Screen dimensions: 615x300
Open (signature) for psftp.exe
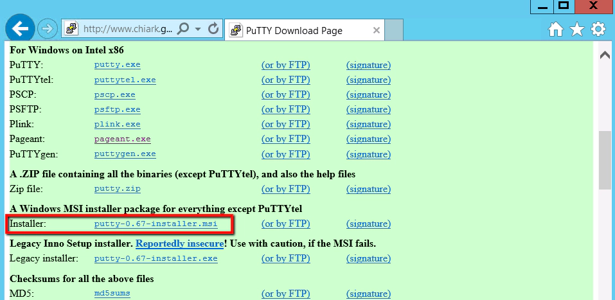(369, 110)
